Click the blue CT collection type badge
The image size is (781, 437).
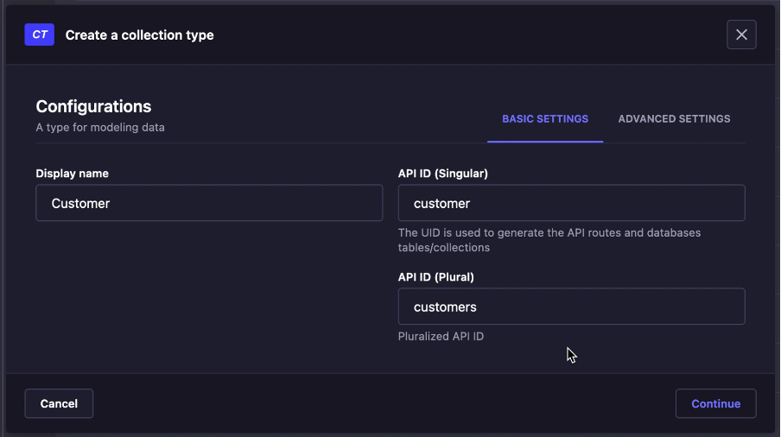[x=39, y=35]
